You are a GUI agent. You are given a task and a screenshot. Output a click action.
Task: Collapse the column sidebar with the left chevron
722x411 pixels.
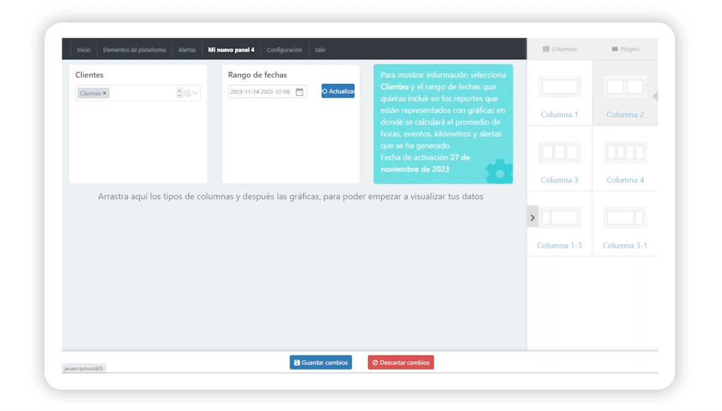click(x=532, y=216)
